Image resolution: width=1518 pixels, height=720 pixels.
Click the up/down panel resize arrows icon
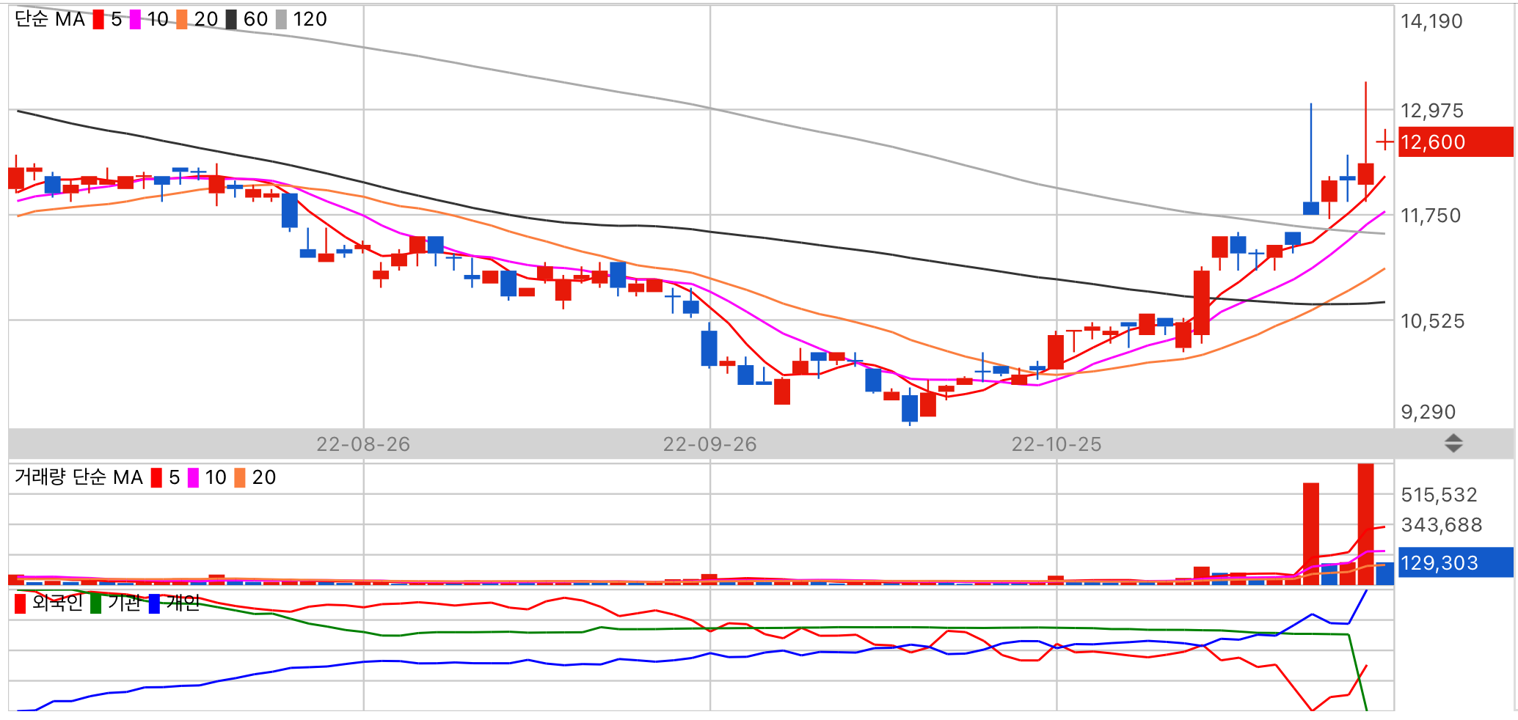(x=1453, y=443)
